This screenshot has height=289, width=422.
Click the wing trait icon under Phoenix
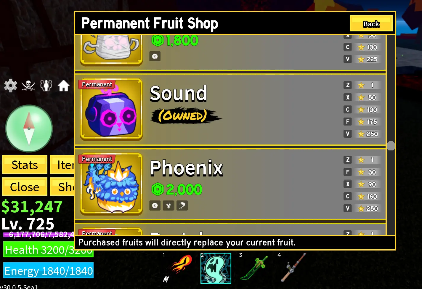182,205
